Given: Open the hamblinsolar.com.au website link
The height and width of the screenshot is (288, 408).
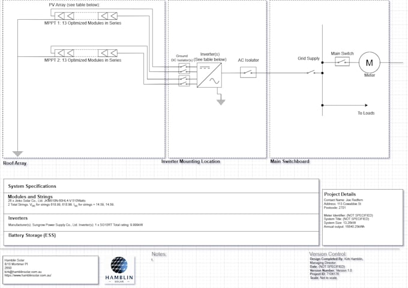Looking at the screenshot, I should click(x=28, y=275).
